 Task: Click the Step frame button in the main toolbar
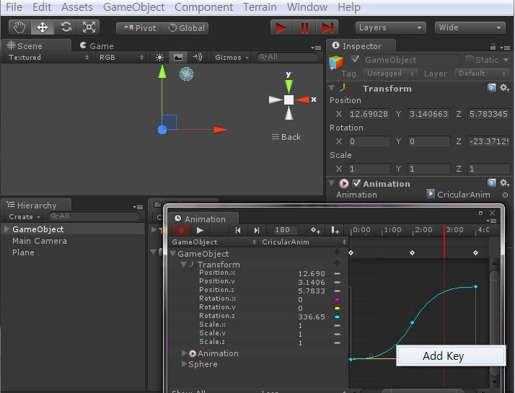point(327,28)
